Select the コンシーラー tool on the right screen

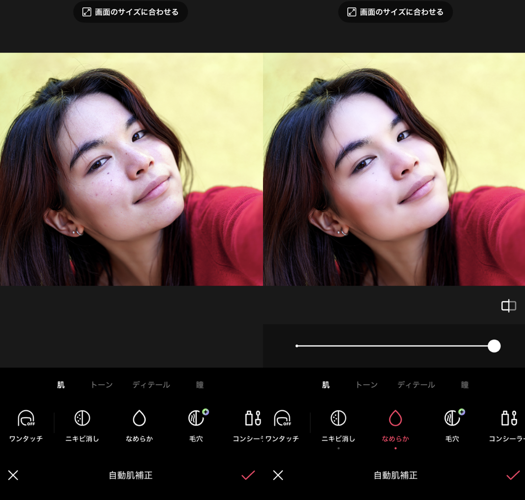click(509, 419)
